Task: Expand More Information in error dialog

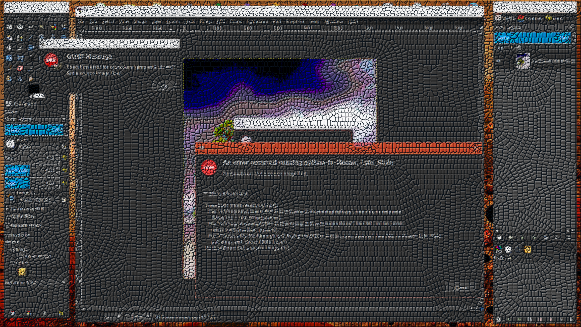Action: [x=226, y=194]
